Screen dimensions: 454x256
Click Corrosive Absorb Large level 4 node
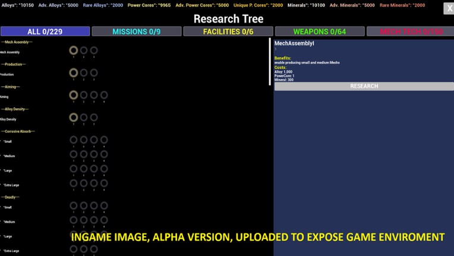(x=104, y=168)
